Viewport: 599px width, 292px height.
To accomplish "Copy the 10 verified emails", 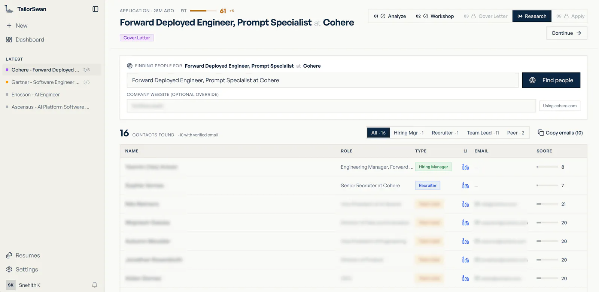I will click(x=560, y=133).
